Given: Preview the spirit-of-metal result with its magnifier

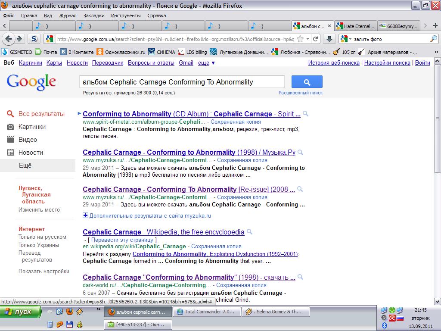Looking at the screenshot, I should click(x=305, y=114).
